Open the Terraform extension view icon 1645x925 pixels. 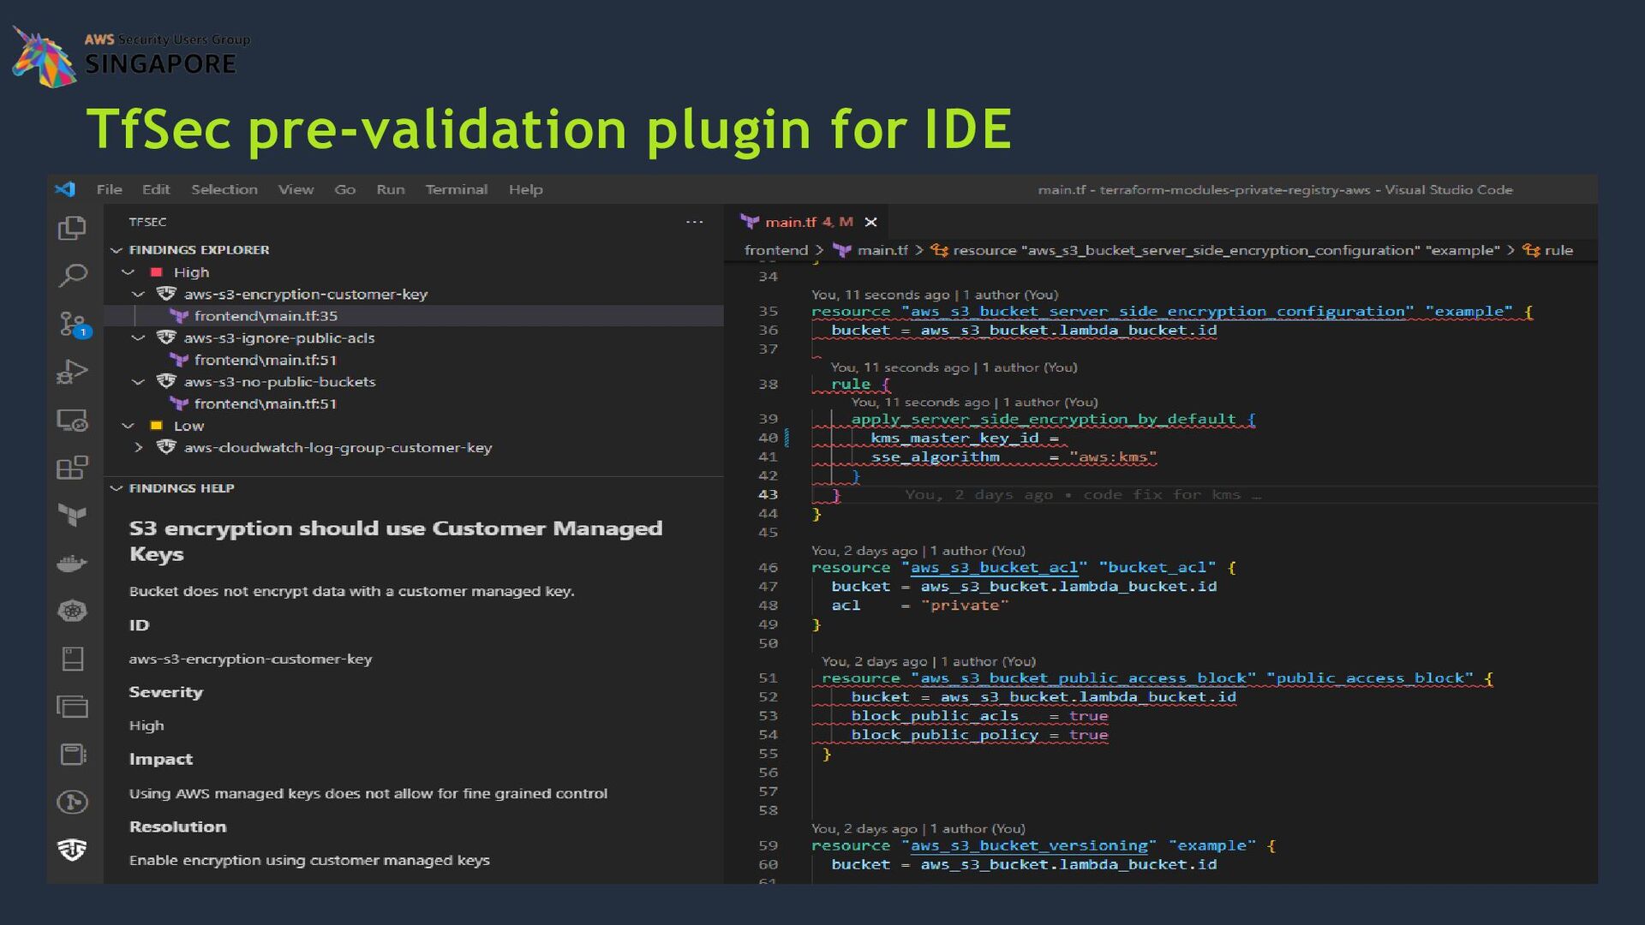[72, 515]
